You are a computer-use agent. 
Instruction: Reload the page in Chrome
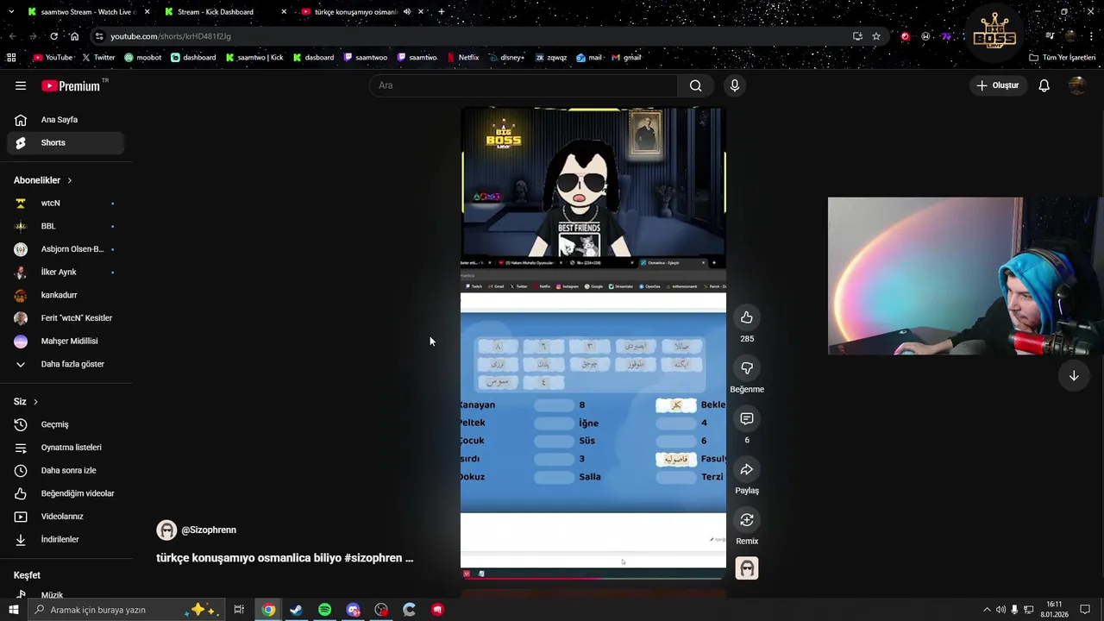pos(53,36)
